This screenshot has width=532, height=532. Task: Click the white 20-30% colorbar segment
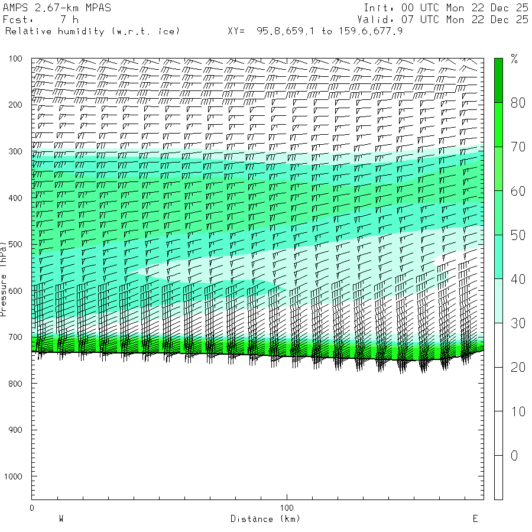click(498, 345)
